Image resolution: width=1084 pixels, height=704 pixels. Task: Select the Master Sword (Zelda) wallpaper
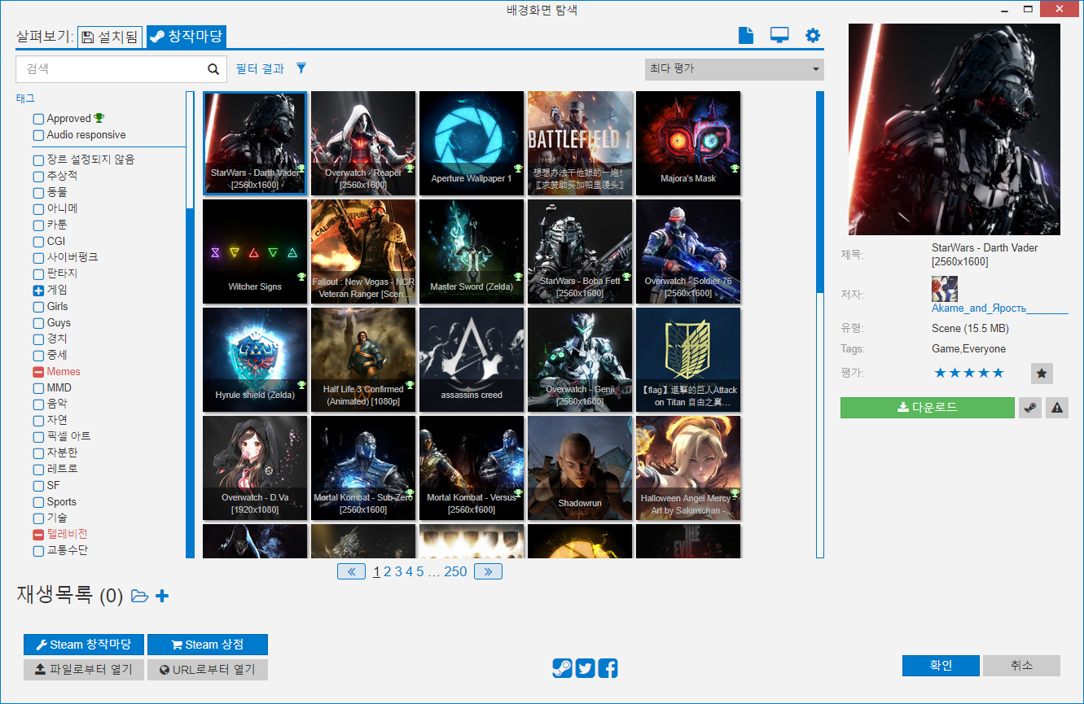(x=472, y=251)
